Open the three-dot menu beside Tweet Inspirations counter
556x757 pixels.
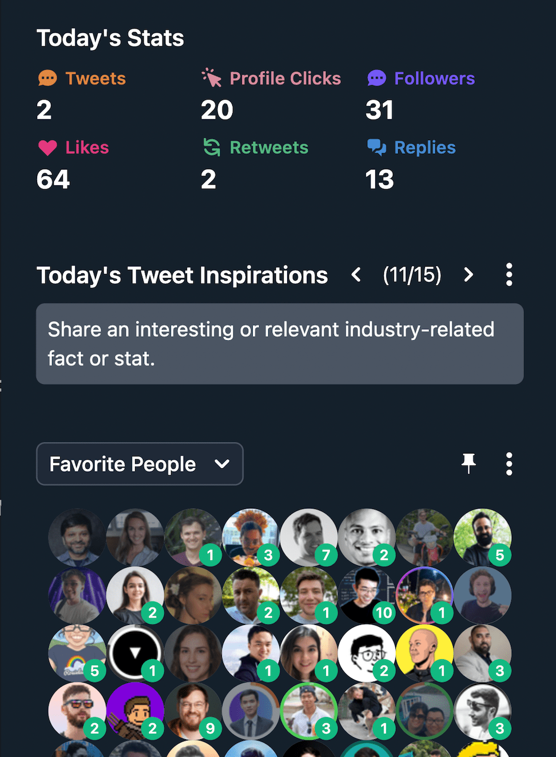pyautogui.click(x=509, y=275)
